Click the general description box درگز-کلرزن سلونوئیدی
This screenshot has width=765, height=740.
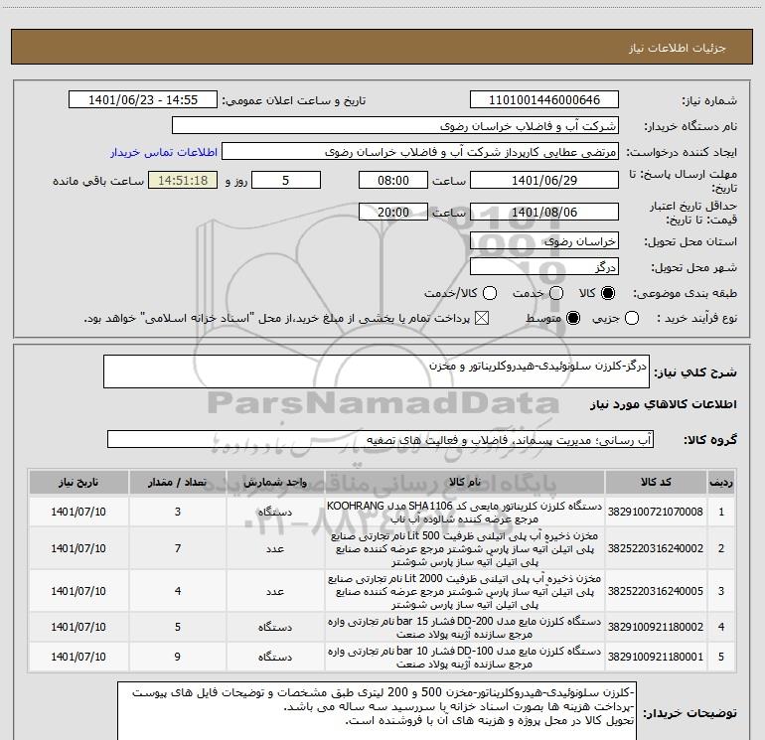[x=377, y=371]
